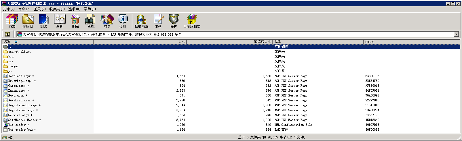
Task: Click the Protect (保护) toolbar icon
Action: [x=174, y=21]
